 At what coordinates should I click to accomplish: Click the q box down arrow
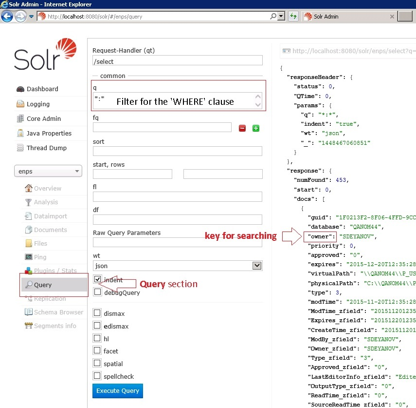pos(258,105)
